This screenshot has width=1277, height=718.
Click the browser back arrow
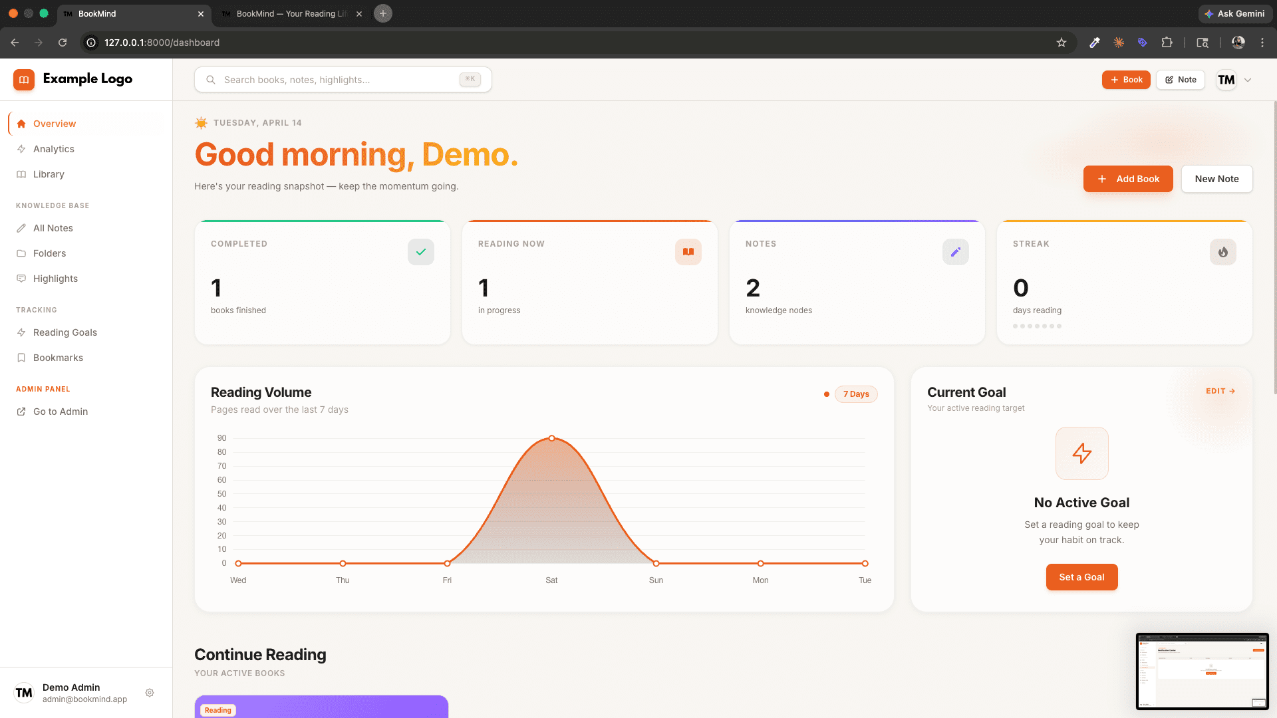click(x=15, y=43)
